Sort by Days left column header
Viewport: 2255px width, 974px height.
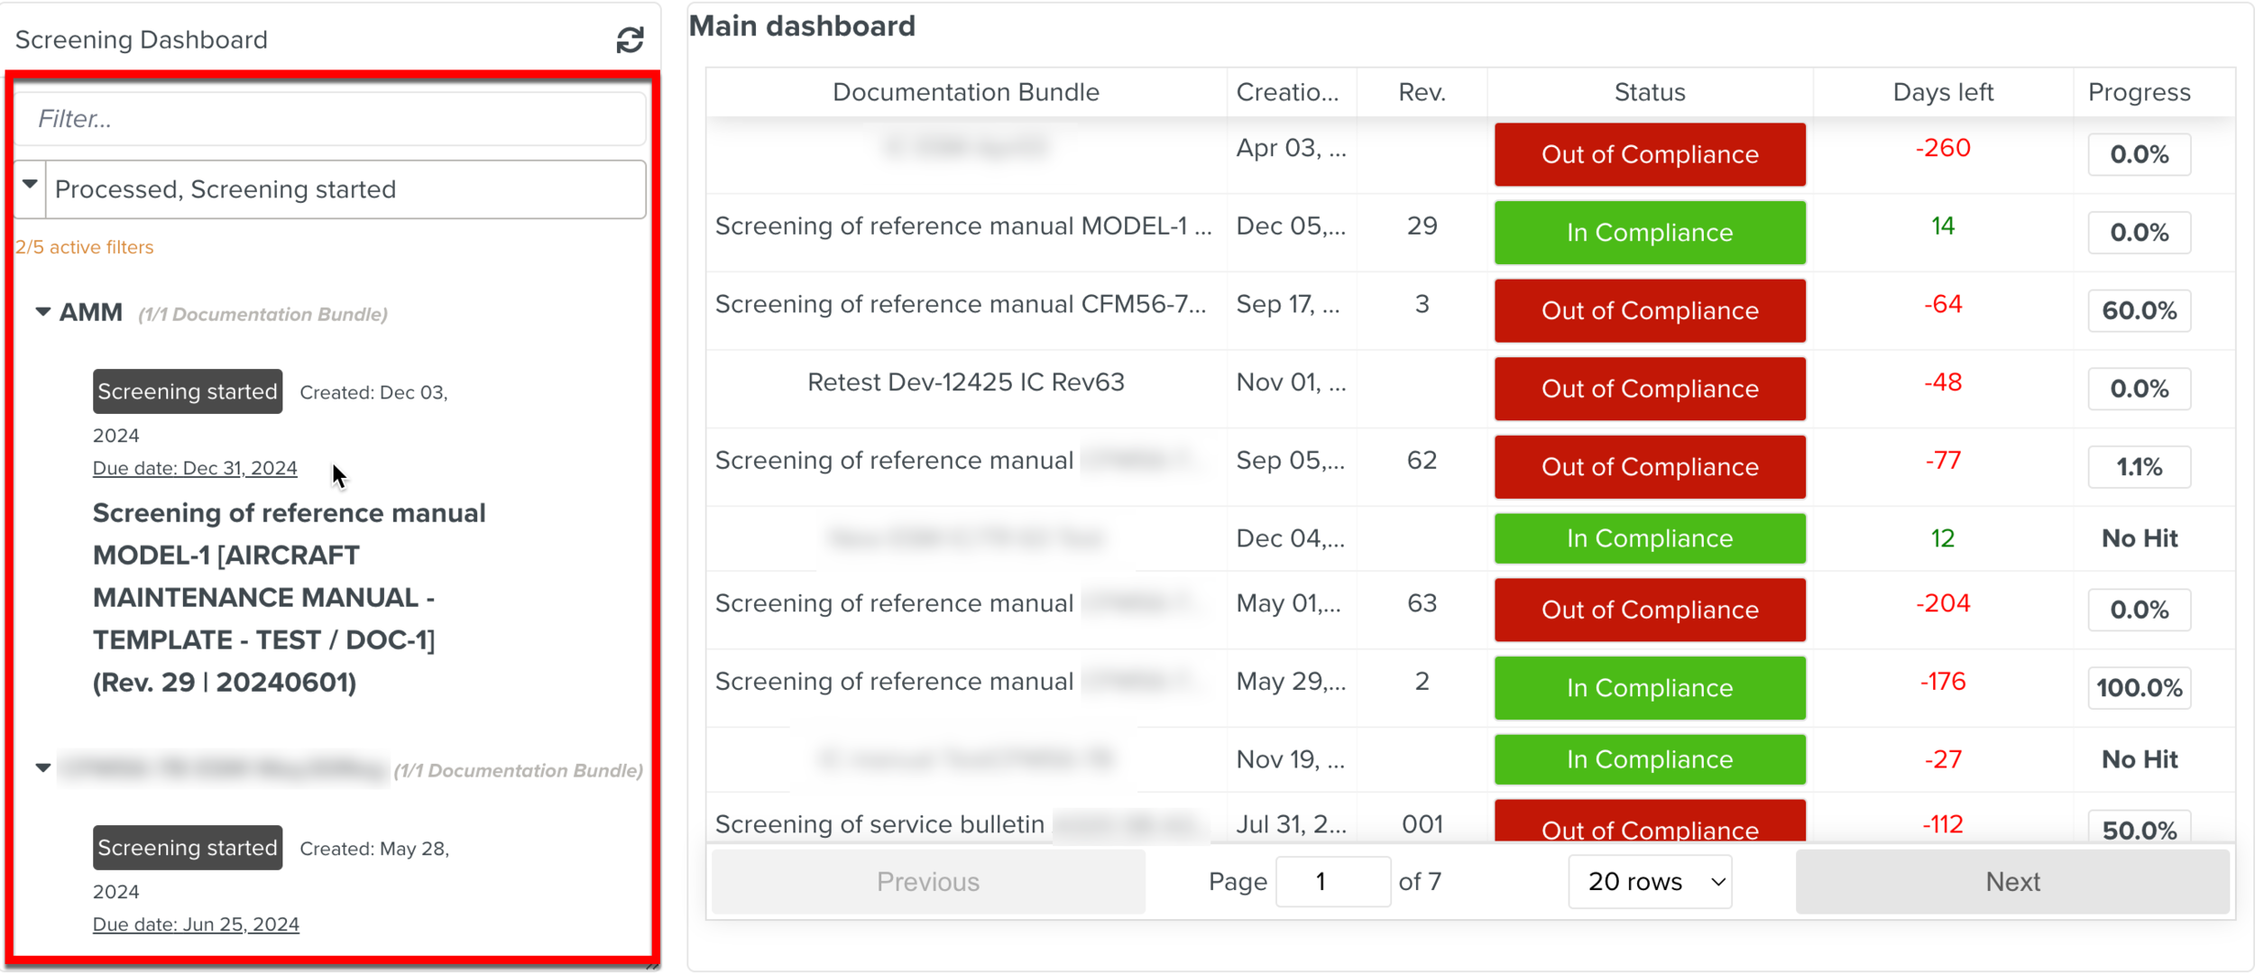click(1942, 92)
